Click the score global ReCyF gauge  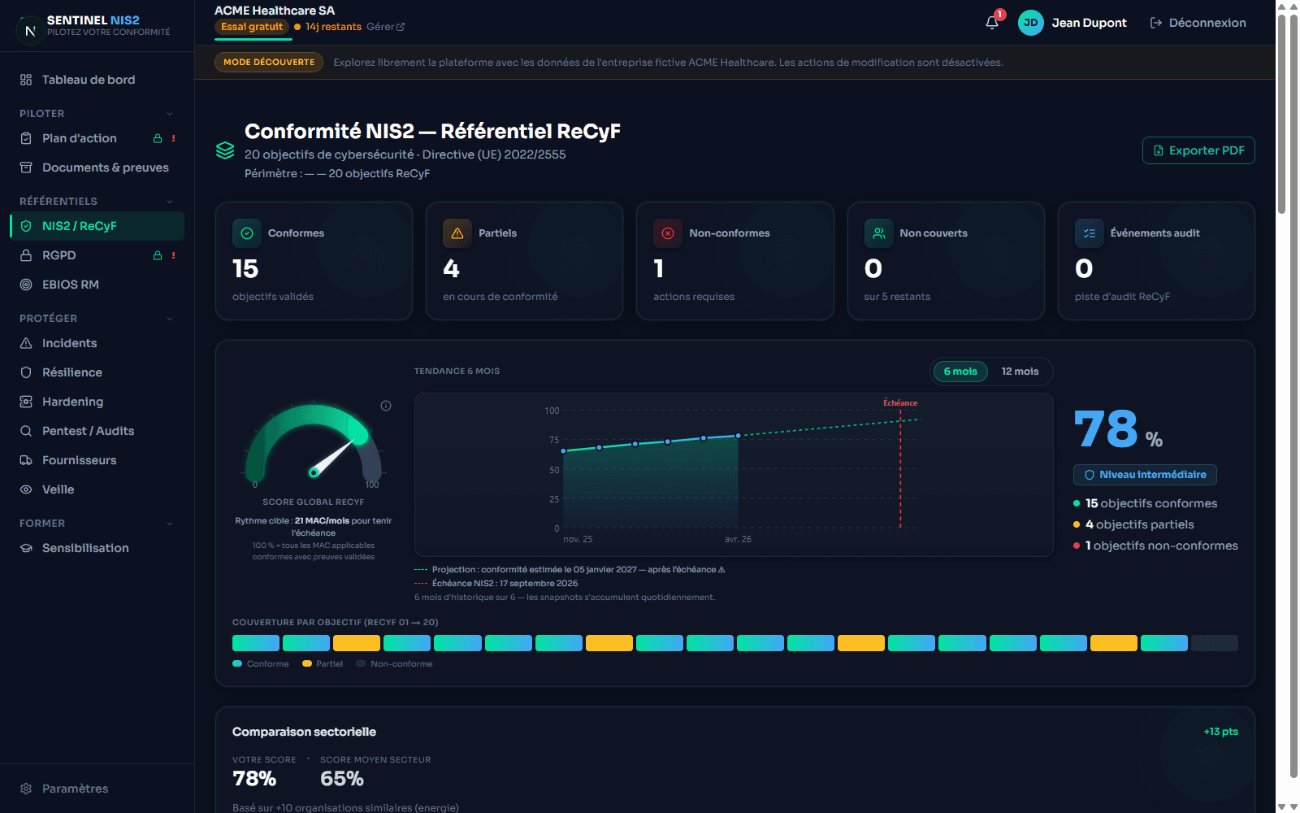pos(314,443)
